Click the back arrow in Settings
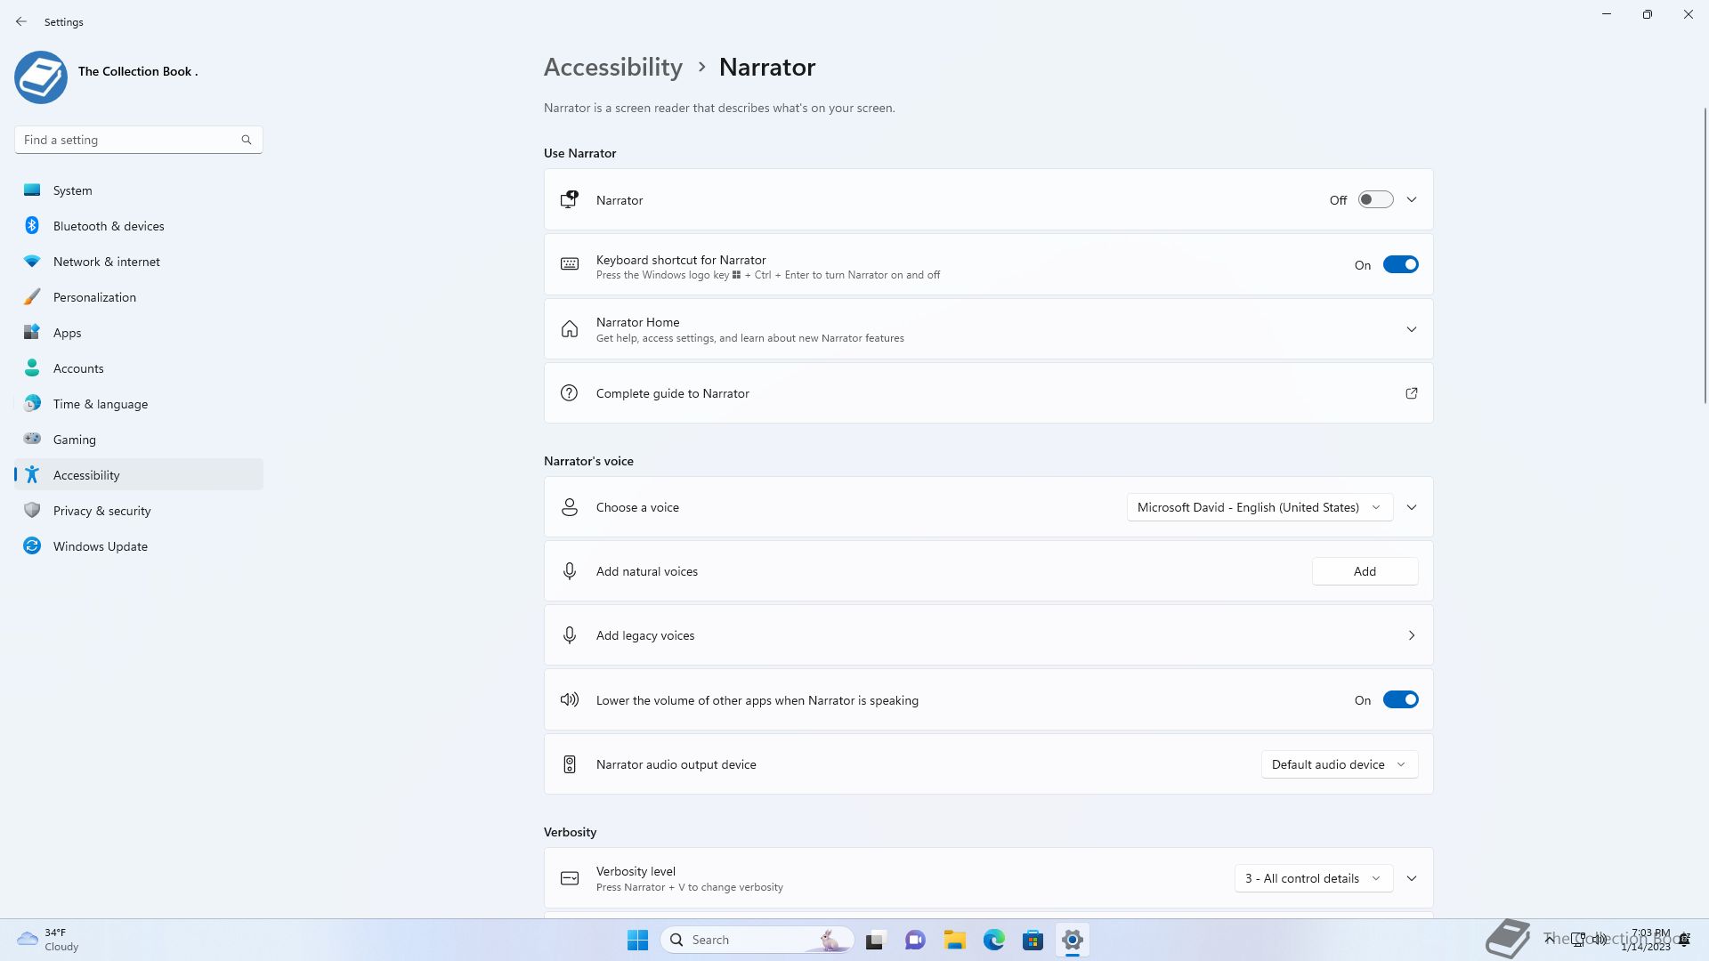1709x961 pixels. click(x=21, y=21)
